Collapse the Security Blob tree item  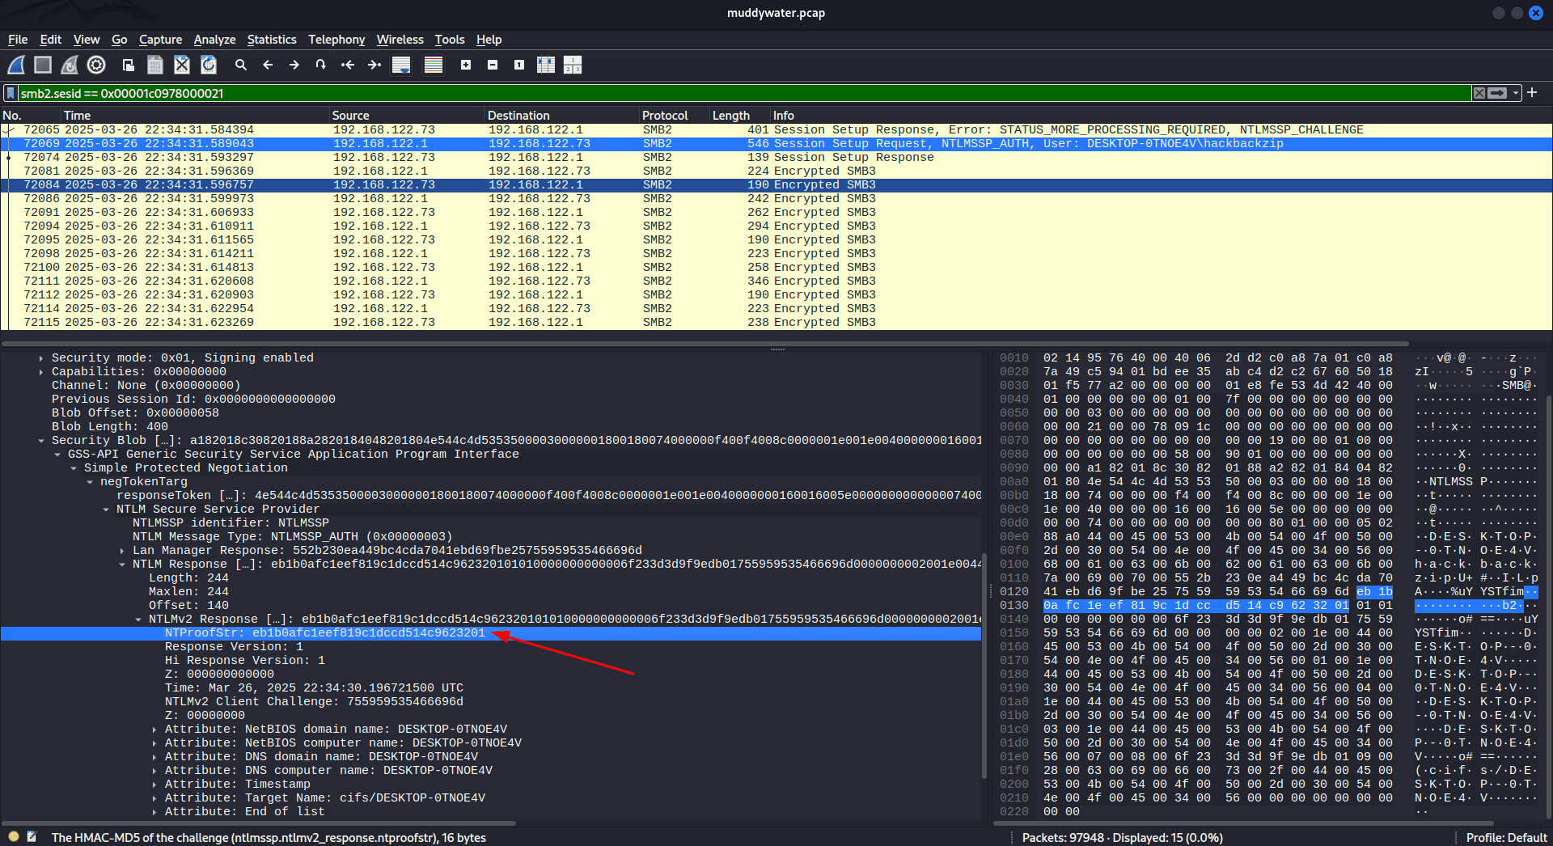41,440
